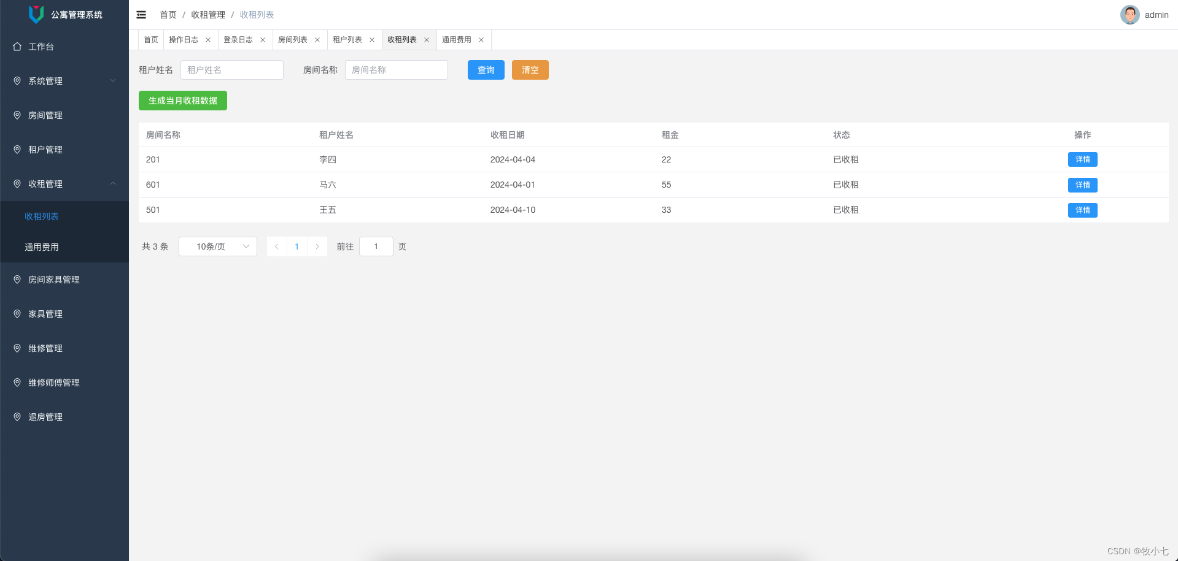Click the green 生成当月收租数据 button

click(x=183, y=101)
